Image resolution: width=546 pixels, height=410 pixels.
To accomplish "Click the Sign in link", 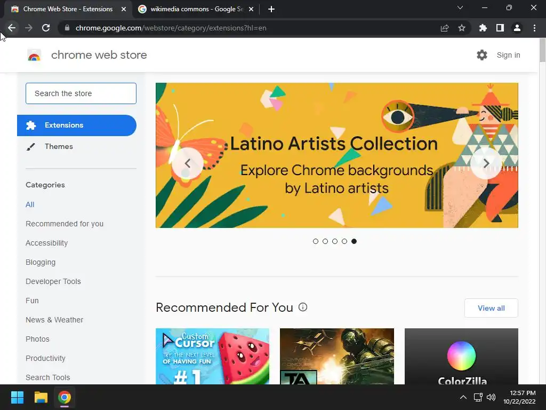I will click(x=508, y=55).
